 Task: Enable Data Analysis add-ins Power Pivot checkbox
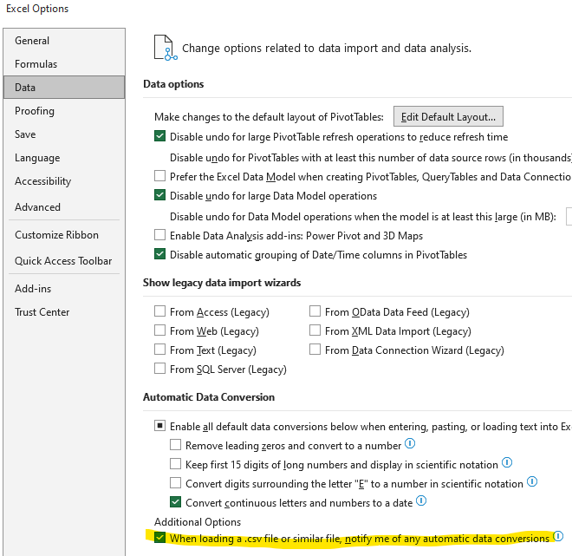tap(159, 235)
